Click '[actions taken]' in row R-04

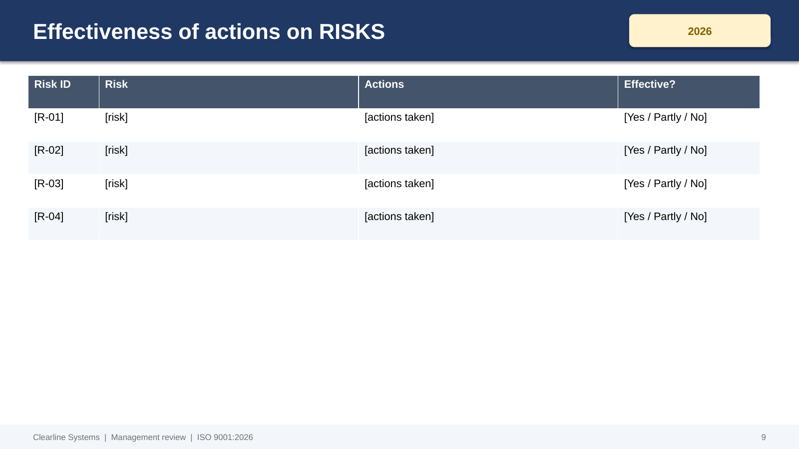click(399, 217)
